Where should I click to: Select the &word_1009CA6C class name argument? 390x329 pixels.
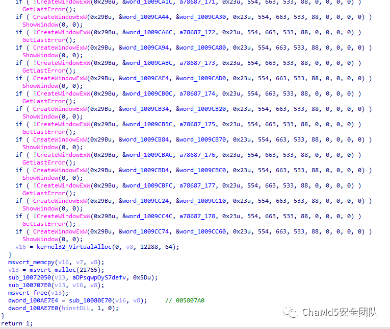[x=147, y=32]
